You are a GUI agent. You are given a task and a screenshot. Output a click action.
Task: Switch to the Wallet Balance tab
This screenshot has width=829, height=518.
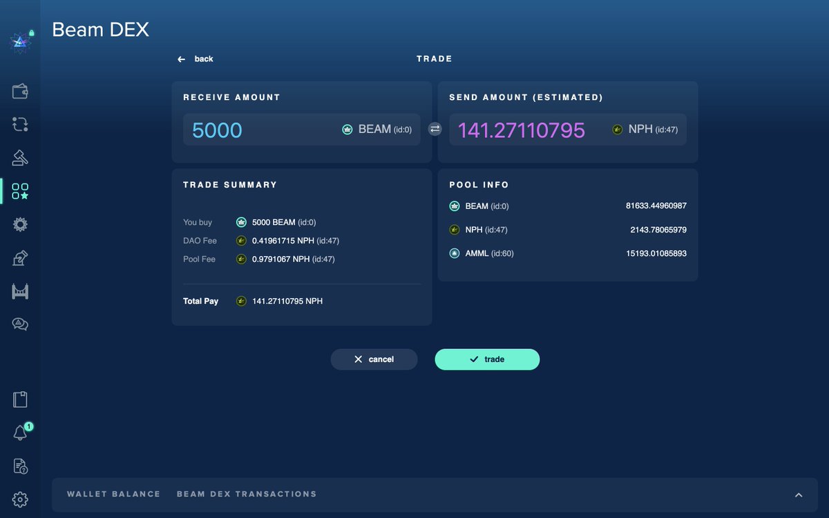point(114,494)
